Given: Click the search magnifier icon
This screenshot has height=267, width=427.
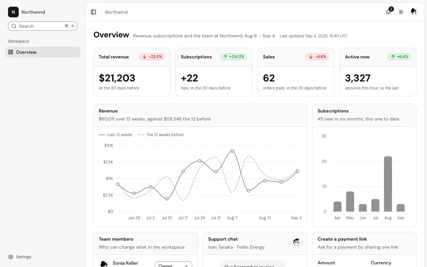Looking at the screenshot, I should pos(14,26).
